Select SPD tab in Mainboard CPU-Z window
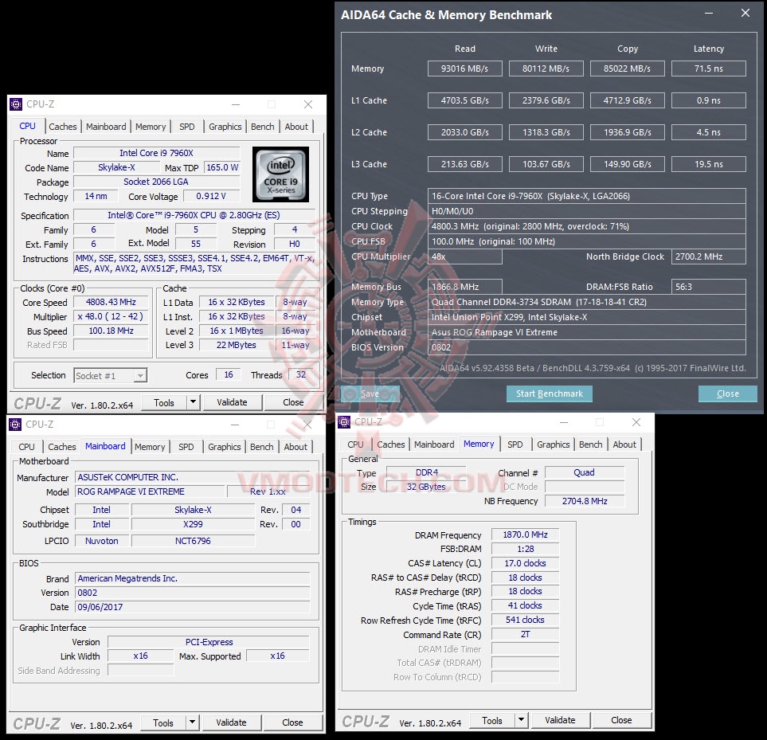The height and width of the screenshot is (740, 767). pos(186,447)
